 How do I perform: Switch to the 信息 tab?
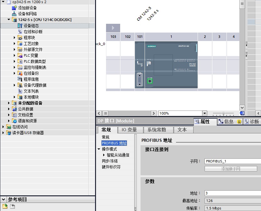(230, 121)
